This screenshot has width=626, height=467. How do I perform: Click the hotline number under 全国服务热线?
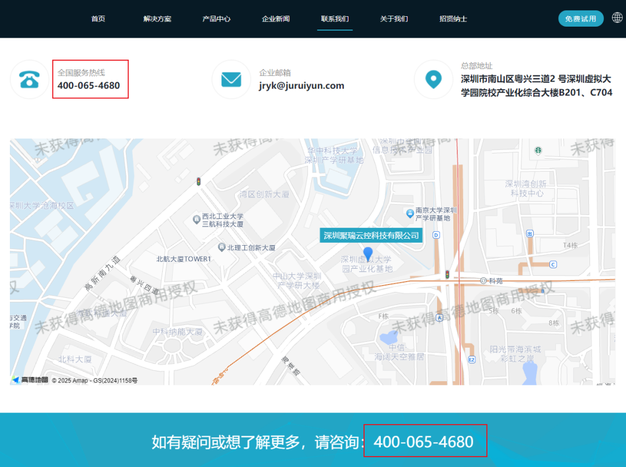[89, 85]
